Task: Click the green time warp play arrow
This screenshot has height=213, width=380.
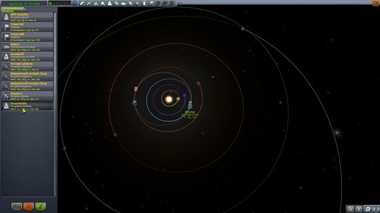Action: click(x=50, y=4)
